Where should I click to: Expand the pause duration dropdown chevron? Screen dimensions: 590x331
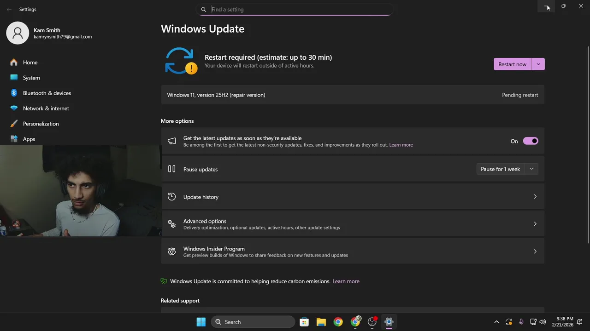[531, 169]
